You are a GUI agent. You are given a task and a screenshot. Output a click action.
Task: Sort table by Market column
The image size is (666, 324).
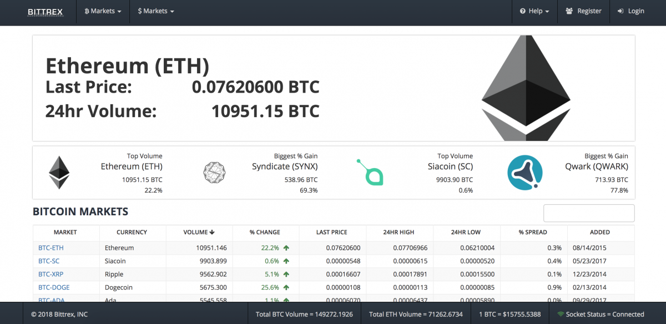(x=65, y=232)
